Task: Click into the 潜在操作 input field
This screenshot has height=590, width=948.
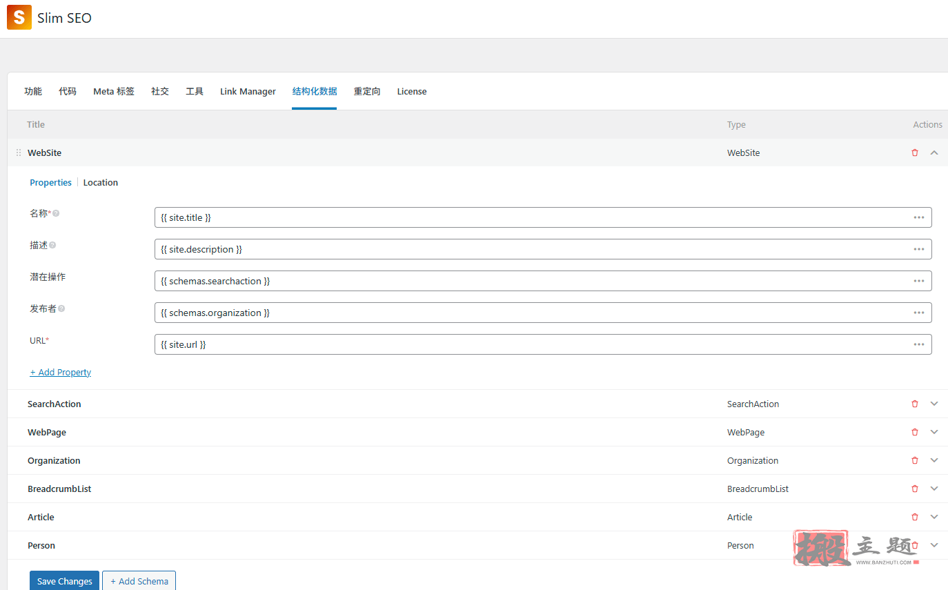Action: click(543, 281)
